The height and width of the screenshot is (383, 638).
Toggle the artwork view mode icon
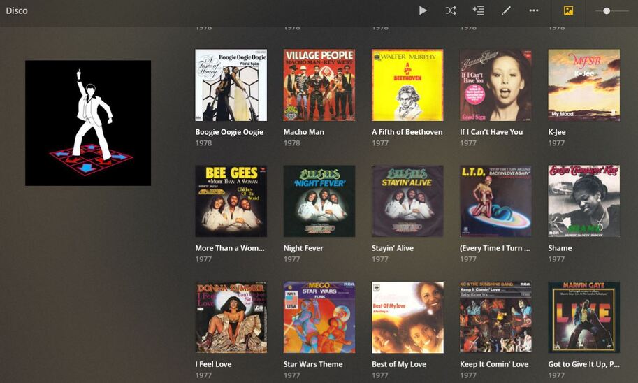point(568,10)
